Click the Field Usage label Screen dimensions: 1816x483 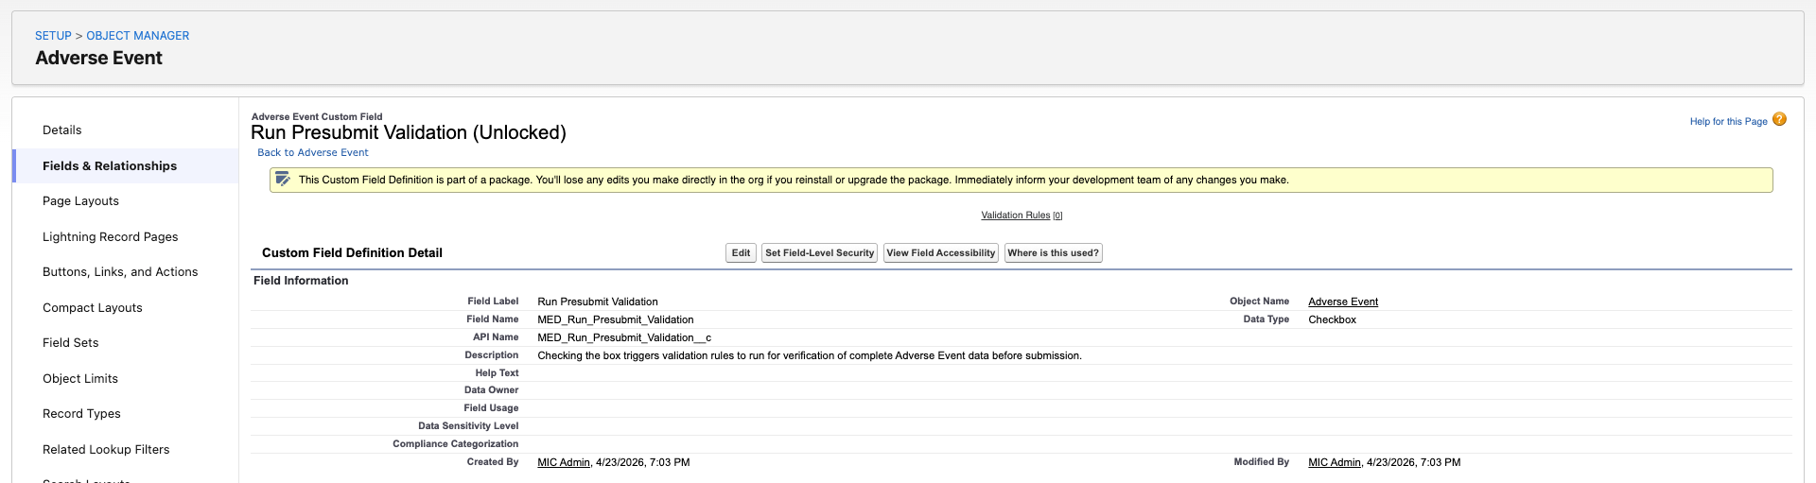tap(491, 408)
